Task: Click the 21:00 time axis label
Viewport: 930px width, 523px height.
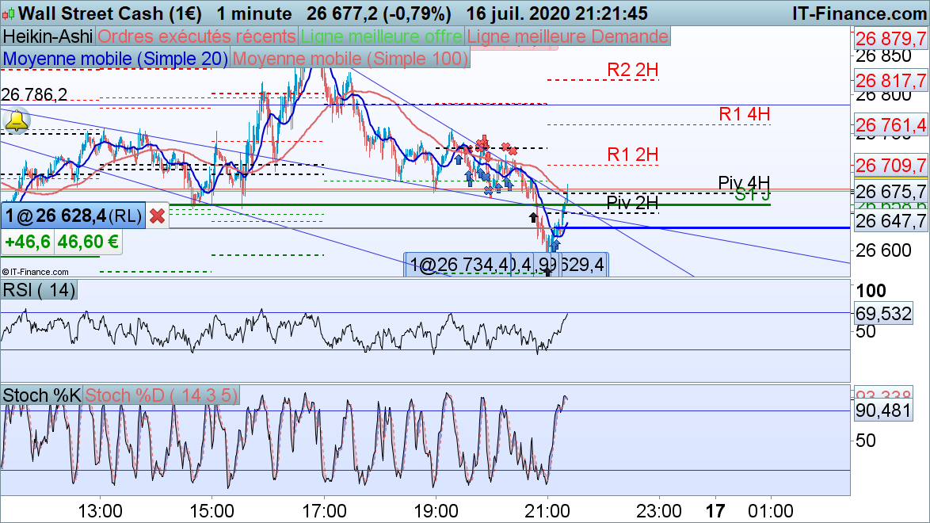Action: pos(547,511)
